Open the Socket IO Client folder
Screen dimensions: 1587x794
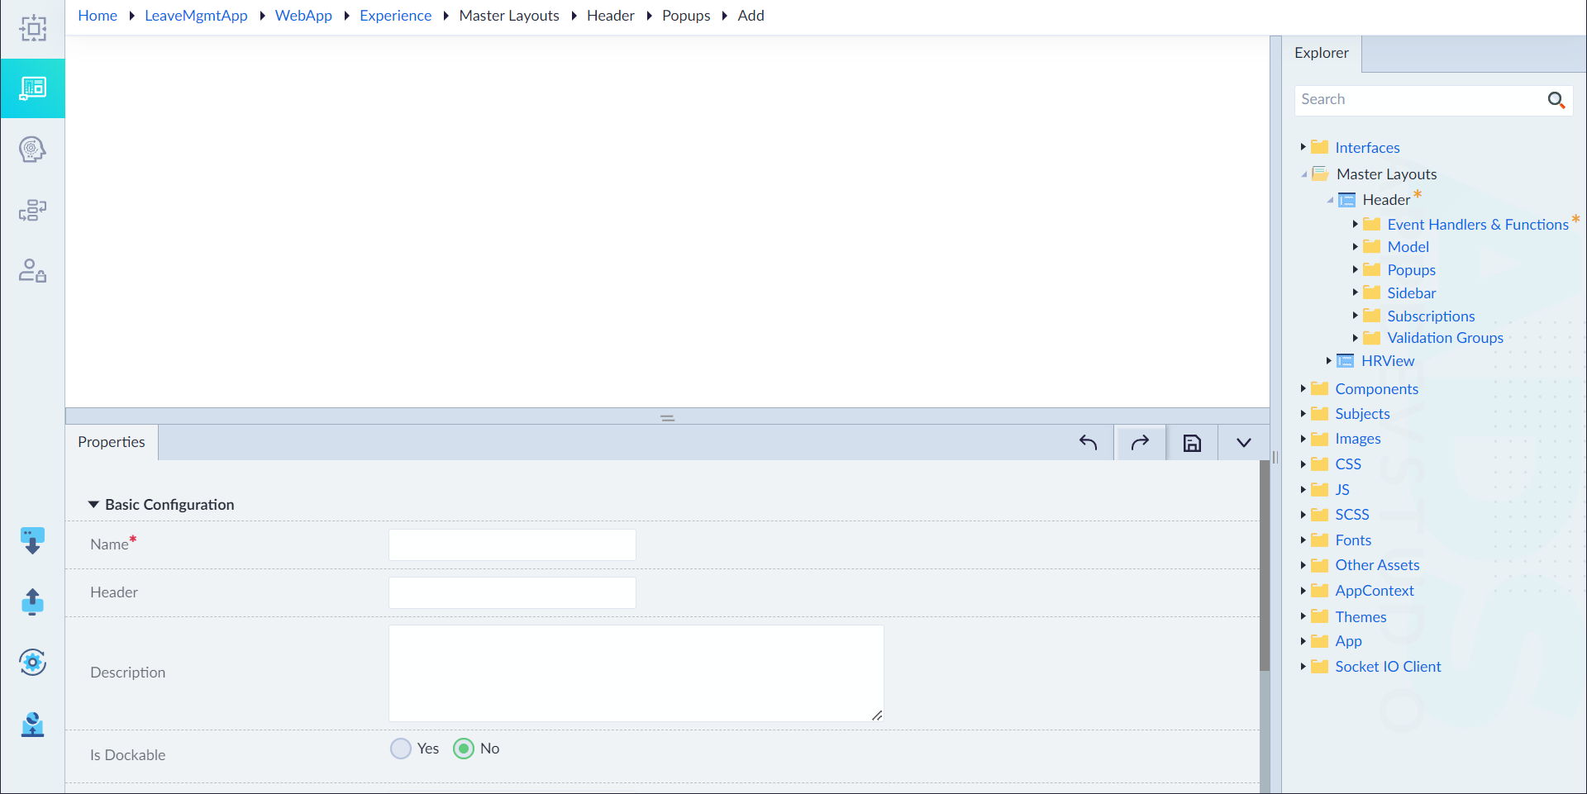(x=1388, y=667)
